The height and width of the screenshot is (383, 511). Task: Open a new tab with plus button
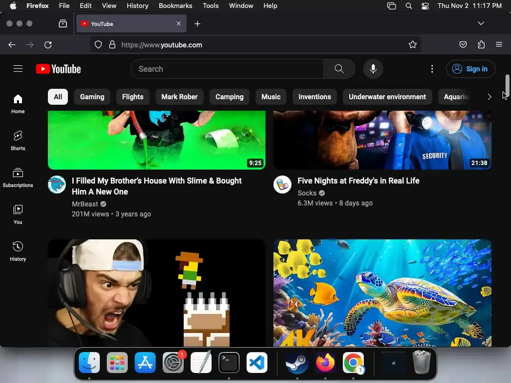197,24
